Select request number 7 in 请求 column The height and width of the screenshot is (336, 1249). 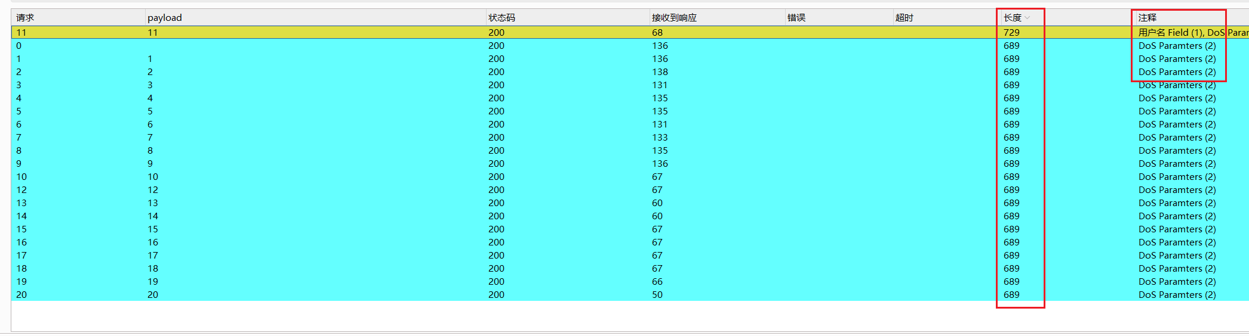[19, 137]
